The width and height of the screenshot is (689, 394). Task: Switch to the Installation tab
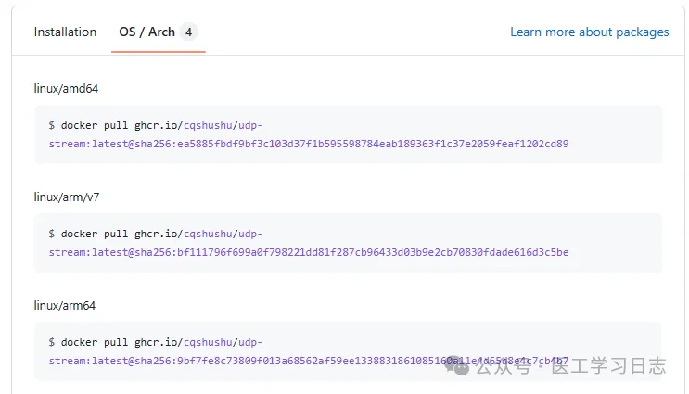tap(65, 32)
